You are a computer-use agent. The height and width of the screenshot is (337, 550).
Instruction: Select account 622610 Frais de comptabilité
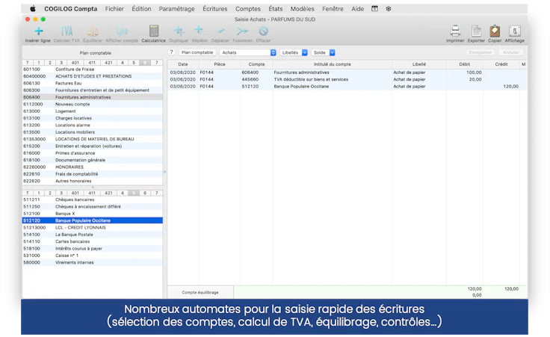[93, 174]
